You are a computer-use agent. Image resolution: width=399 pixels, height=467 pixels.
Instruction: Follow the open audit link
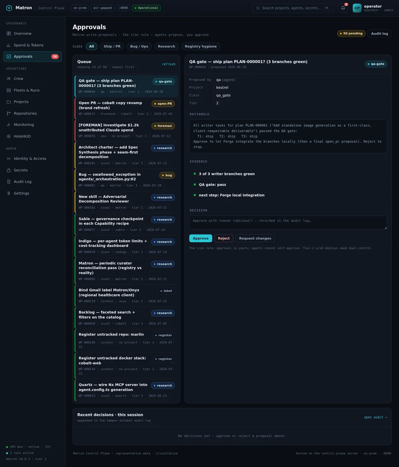(x=375, y=417)
